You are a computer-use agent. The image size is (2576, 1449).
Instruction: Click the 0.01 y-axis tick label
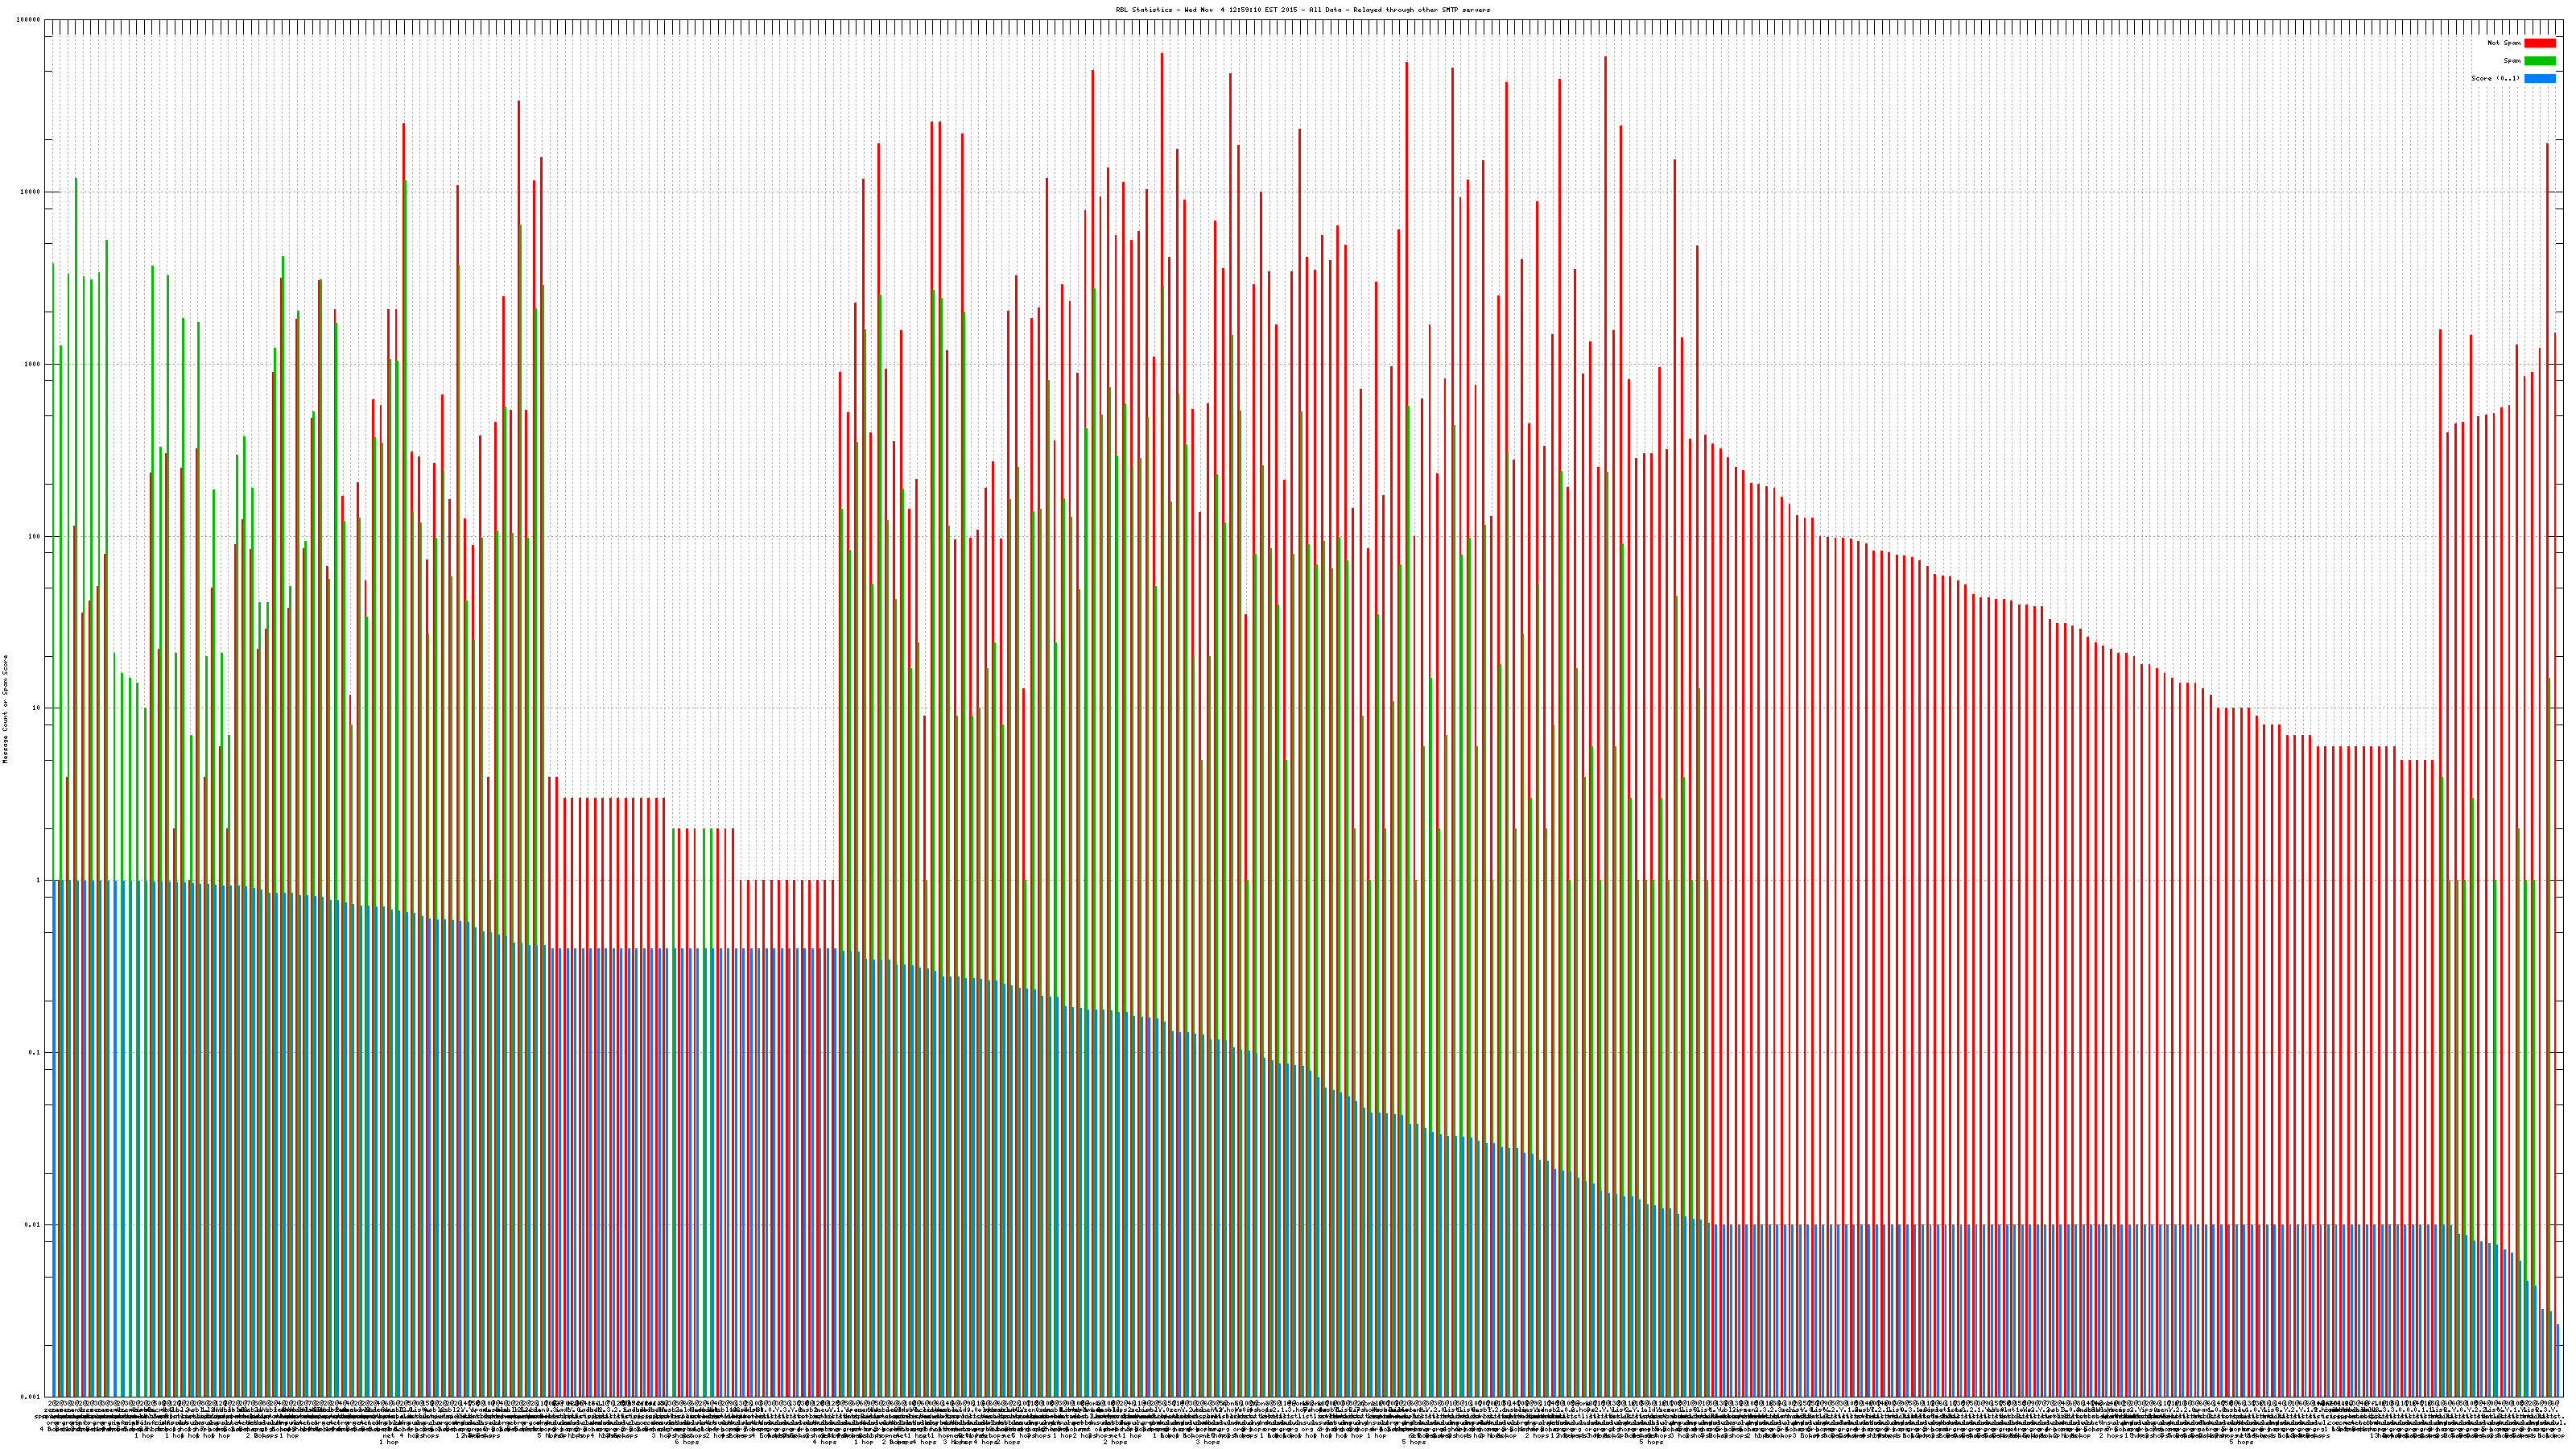click(34, 1224)
